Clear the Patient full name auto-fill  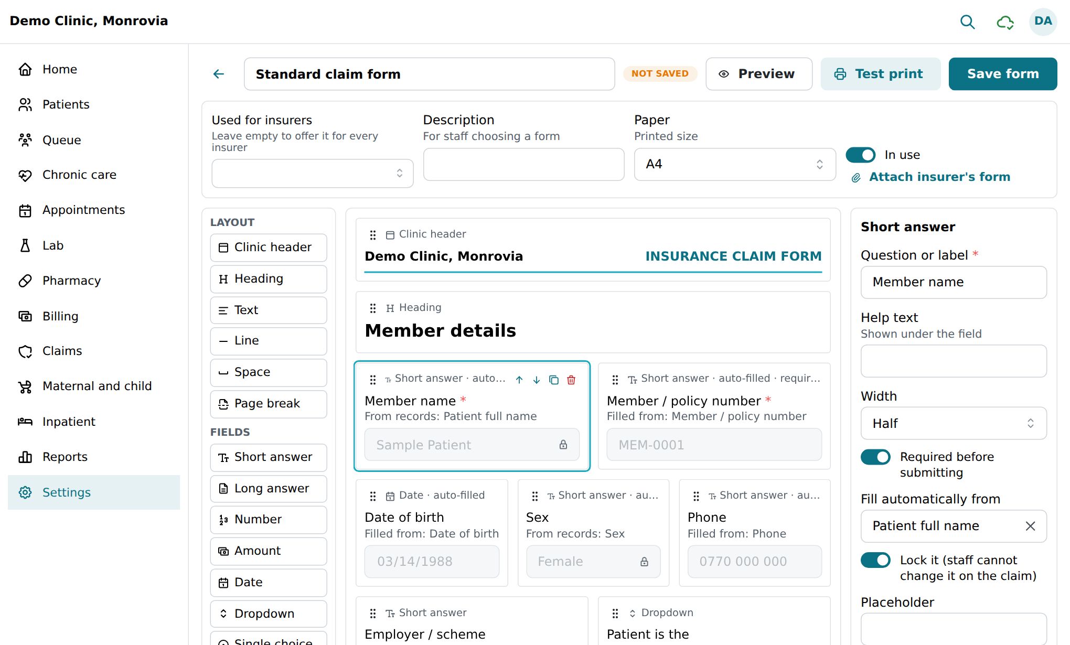coord(1030,526)
